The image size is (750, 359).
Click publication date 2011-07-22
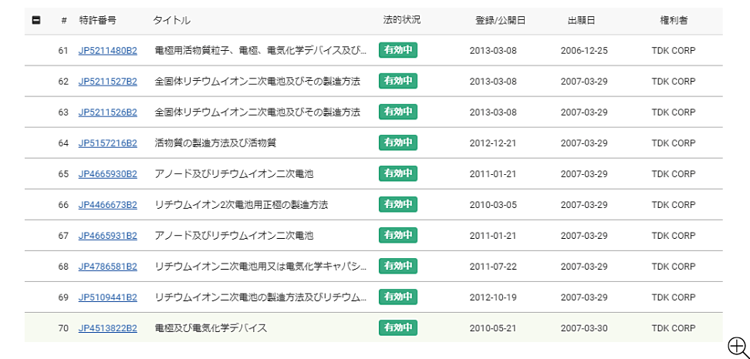(x=492, y=267)
